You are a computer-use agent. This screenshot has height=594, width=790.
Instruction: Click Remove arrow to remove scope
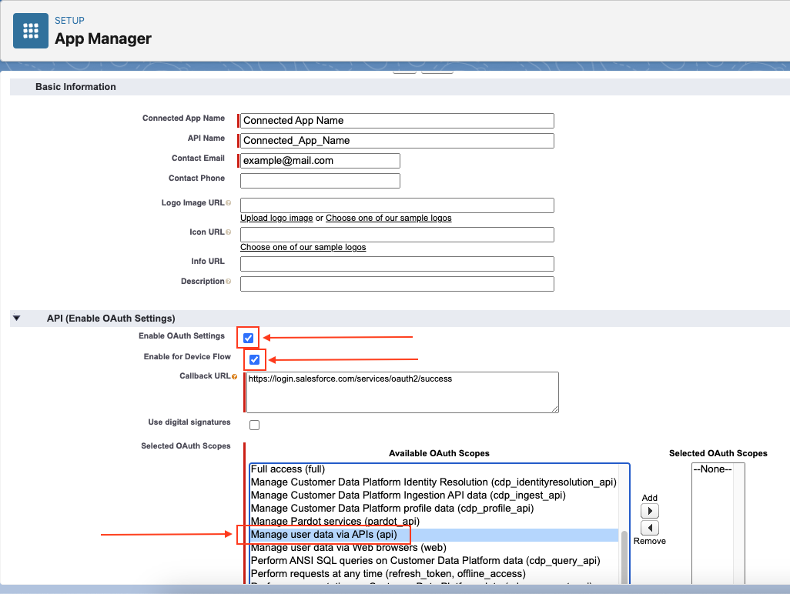649,528
